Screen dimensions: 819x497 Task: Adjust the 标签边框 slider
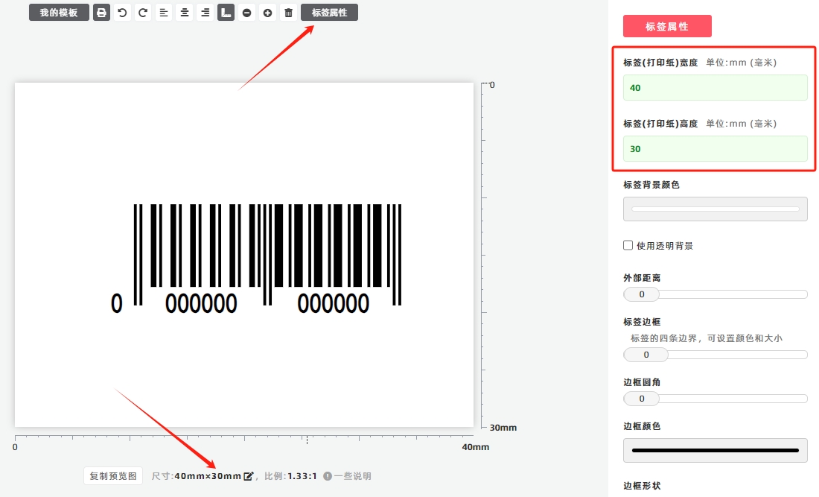(x=715, y=355)
